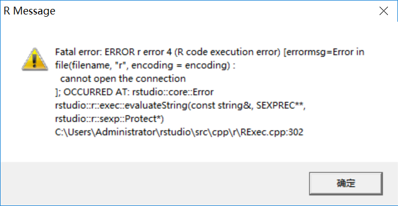Click the "encoding = encoding" argument text

point(181,65)
